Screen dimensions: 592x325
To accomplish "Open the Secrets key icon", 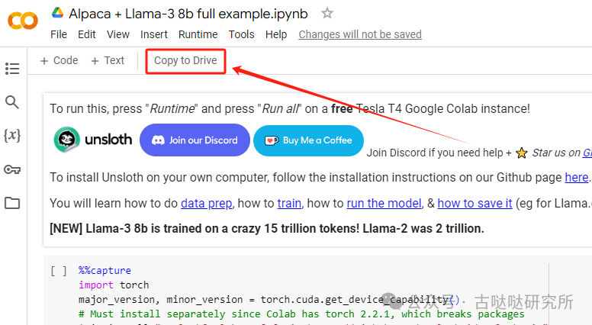I will pyautogui.click(x=12, y=169).
